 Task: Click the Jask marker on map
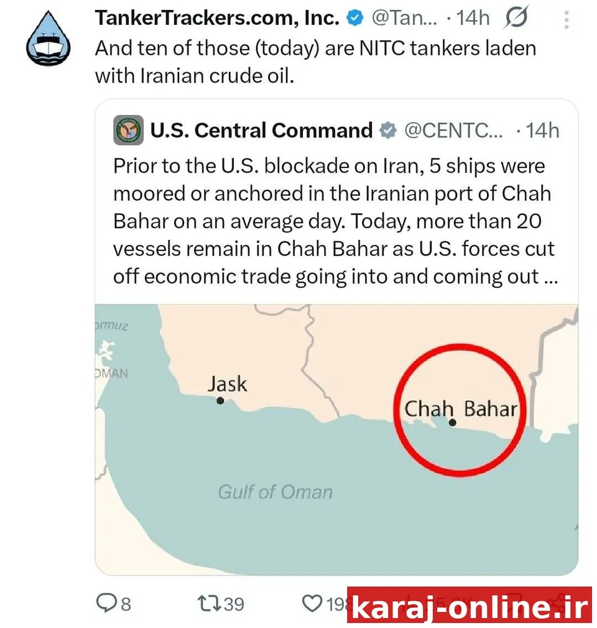(220, 400)
